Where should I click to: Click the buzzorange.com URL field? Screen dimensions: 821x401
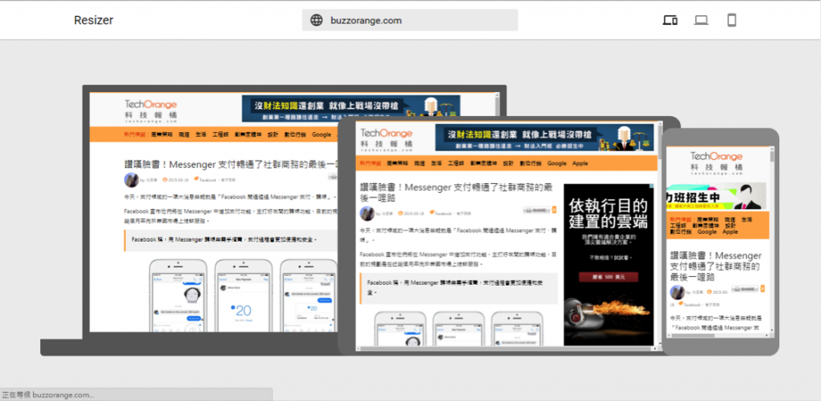[410, 20]
